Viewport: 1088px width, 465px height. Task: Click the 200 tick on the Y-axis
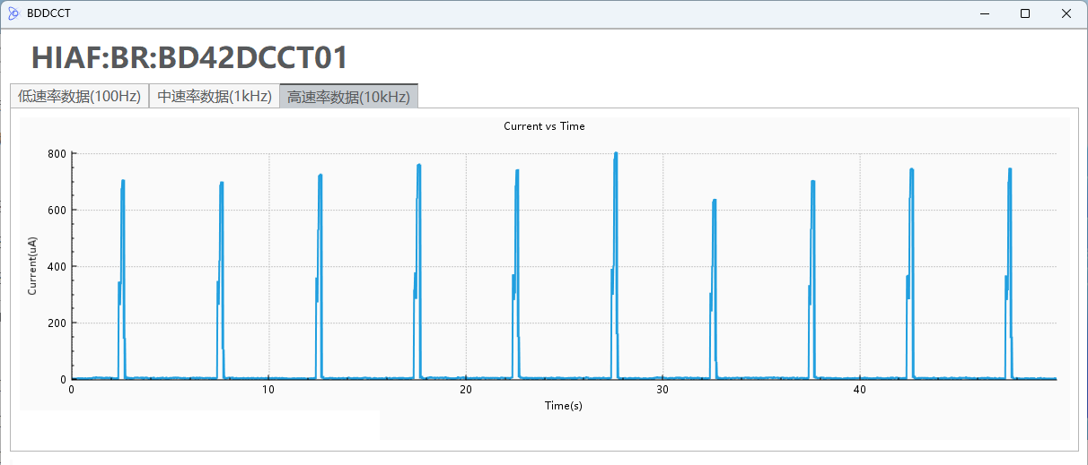[57, 323]
